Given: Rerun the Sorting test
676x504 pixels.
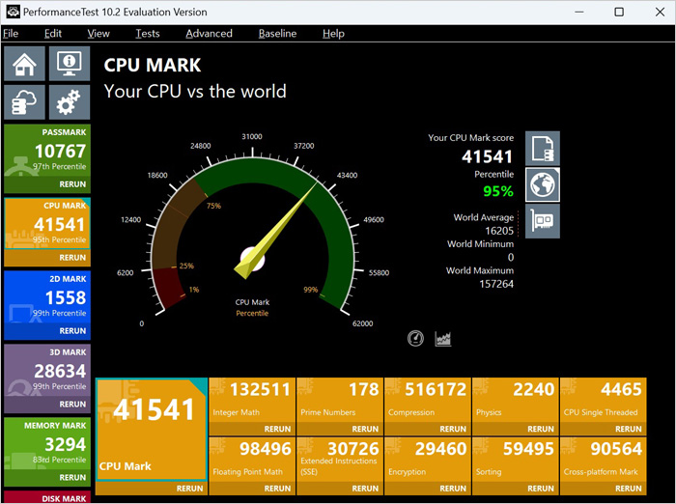Looking at the screenshot, I should pos(515,489).
